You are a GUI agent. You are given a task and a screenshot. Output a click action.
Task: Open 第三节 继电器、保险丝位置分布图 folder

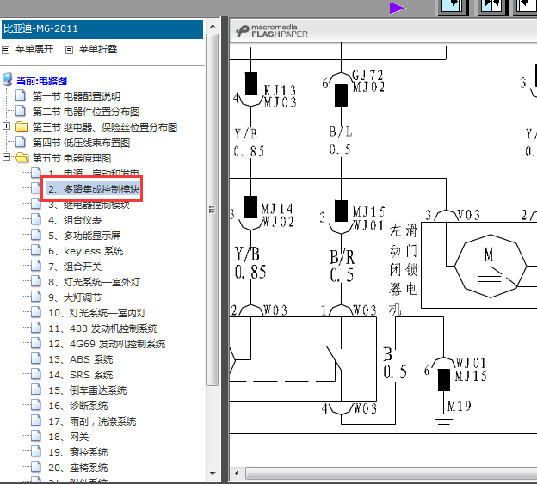(x=105, y=127)
